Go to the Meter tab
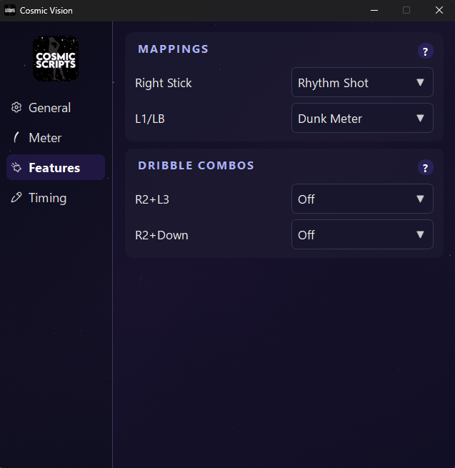The height and width of the screenshot is (468, 455). [x=45, y=138]
